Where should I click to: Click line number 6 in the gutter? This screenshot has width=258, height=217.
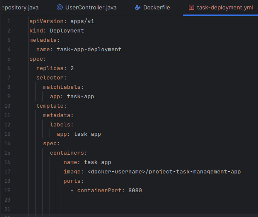coord(9,68)
